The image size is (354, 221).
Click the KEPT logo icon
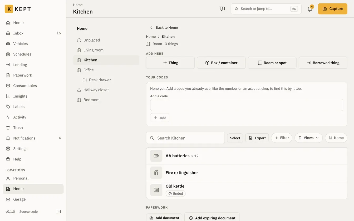(x=9, y=9)
